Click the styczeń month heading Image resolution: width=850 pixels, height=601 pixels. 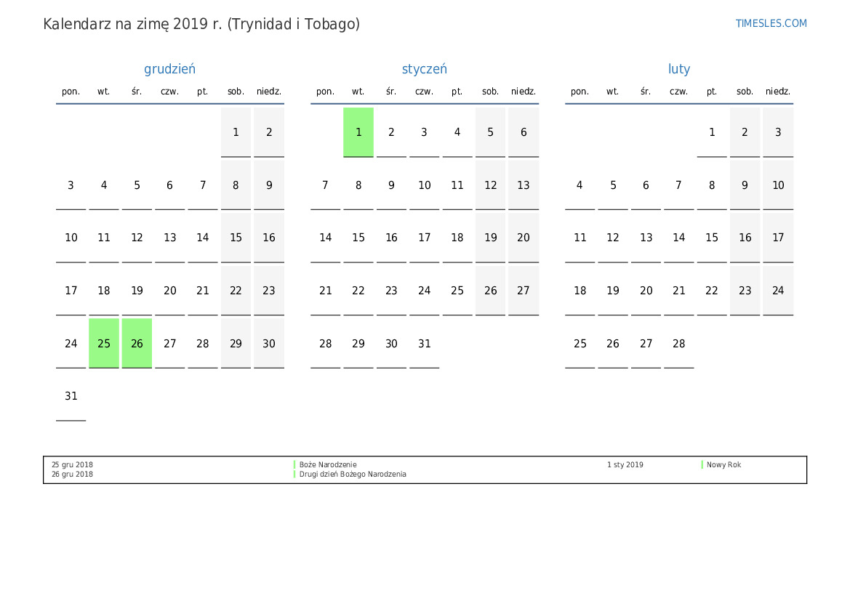pos(425,69)
